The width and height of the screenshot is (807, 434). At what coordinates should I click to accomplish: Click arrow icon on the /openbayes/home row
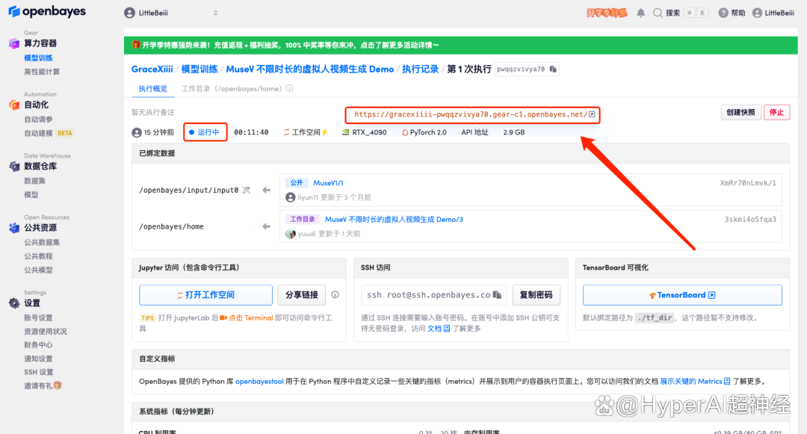266,226
